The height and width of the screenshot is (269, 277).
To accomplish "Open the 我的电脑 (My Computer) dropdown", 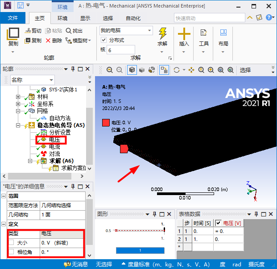I will click(126, 30).
